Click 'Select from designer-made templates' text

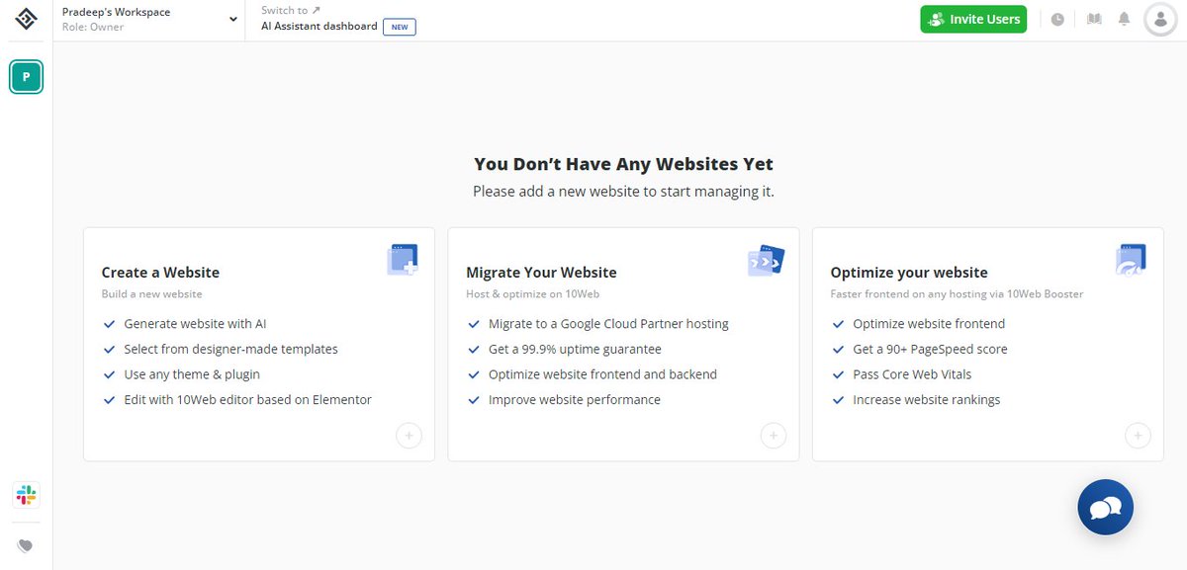230,349
